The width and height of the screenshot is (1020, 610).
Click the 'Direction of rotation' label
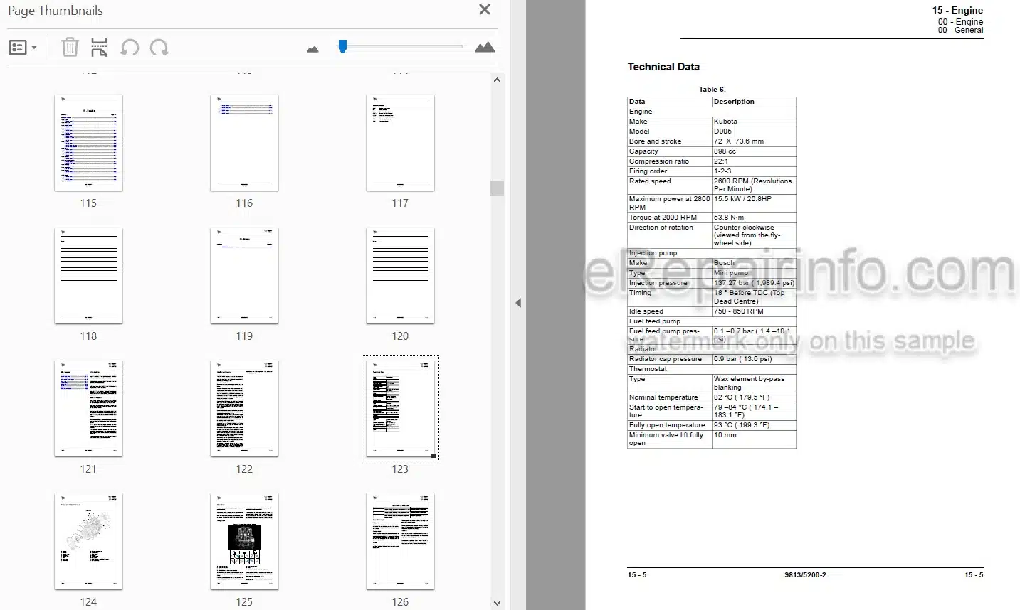(x=661, y=228)
